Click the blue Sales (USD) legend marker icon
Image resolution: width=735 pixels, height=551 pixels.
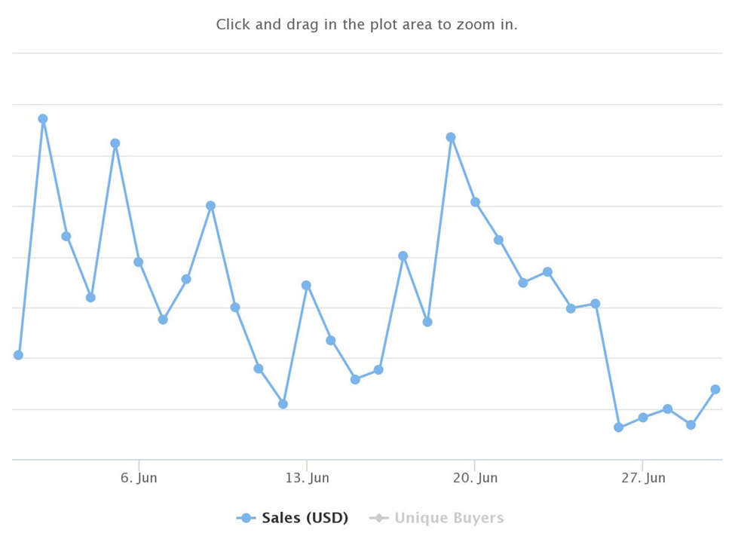click(246, 518)
